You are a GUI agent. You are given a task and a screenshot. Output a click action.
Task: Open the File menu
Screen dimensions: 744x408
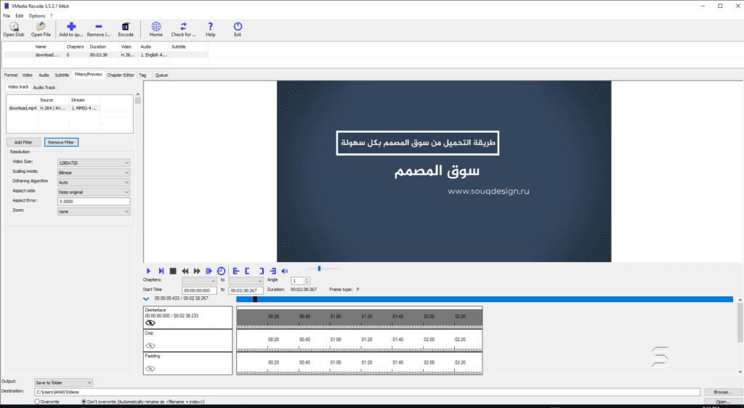(7, 16)
